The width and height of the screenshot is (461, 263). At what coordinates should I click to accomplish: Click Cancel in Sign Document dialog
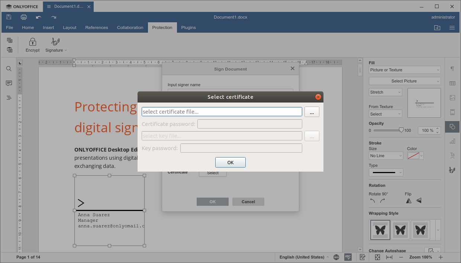[x=248, y=202]
